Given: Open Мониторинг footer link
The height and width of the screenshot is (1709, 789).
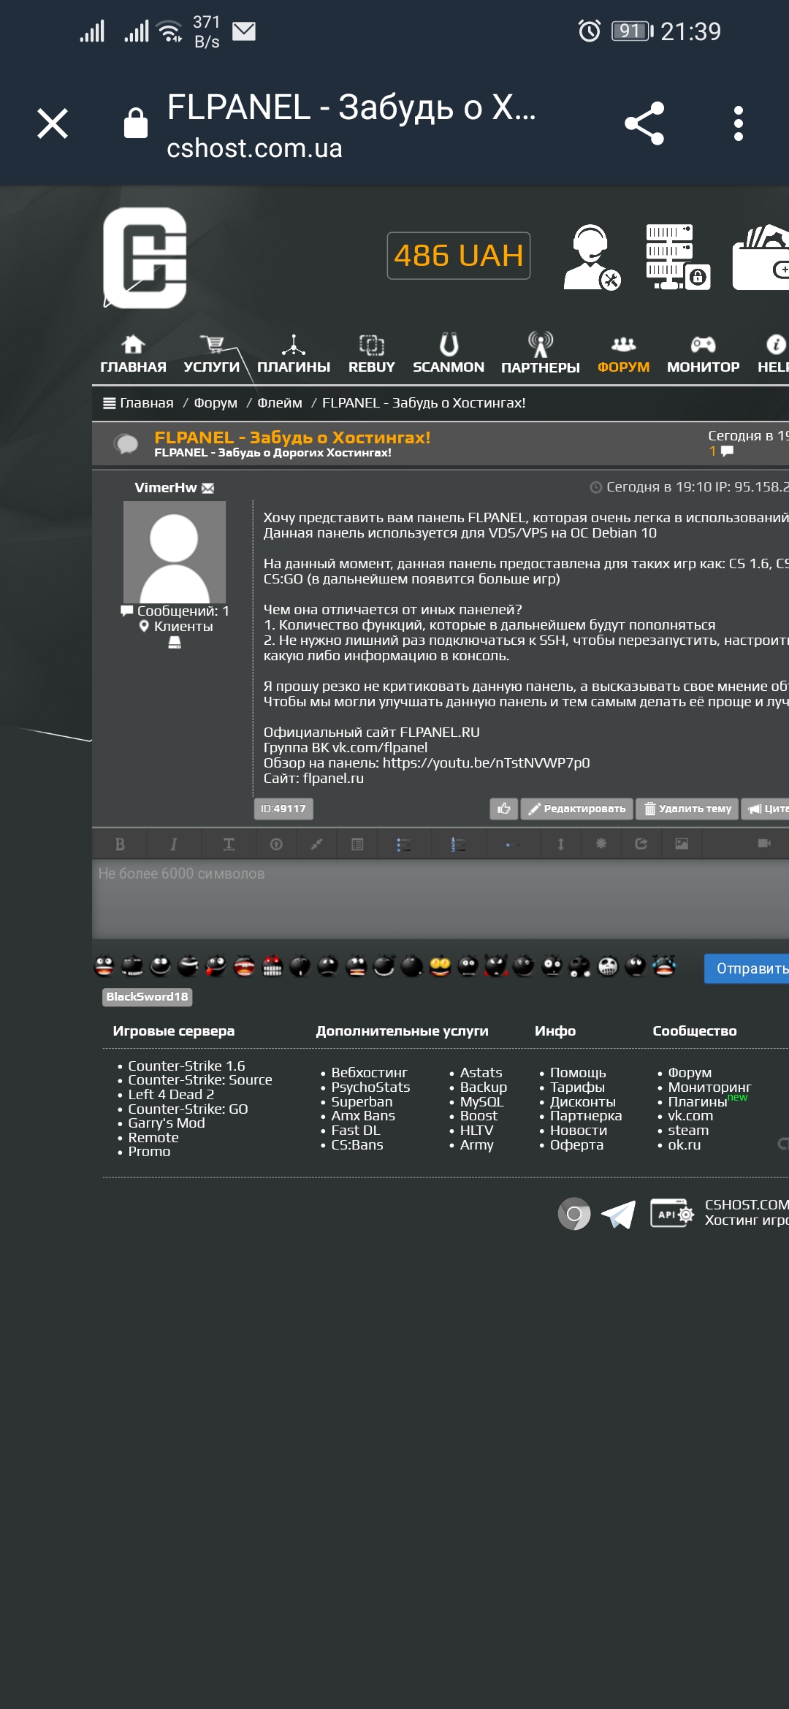Looking at the screenshot, I should click(709, 1087).
